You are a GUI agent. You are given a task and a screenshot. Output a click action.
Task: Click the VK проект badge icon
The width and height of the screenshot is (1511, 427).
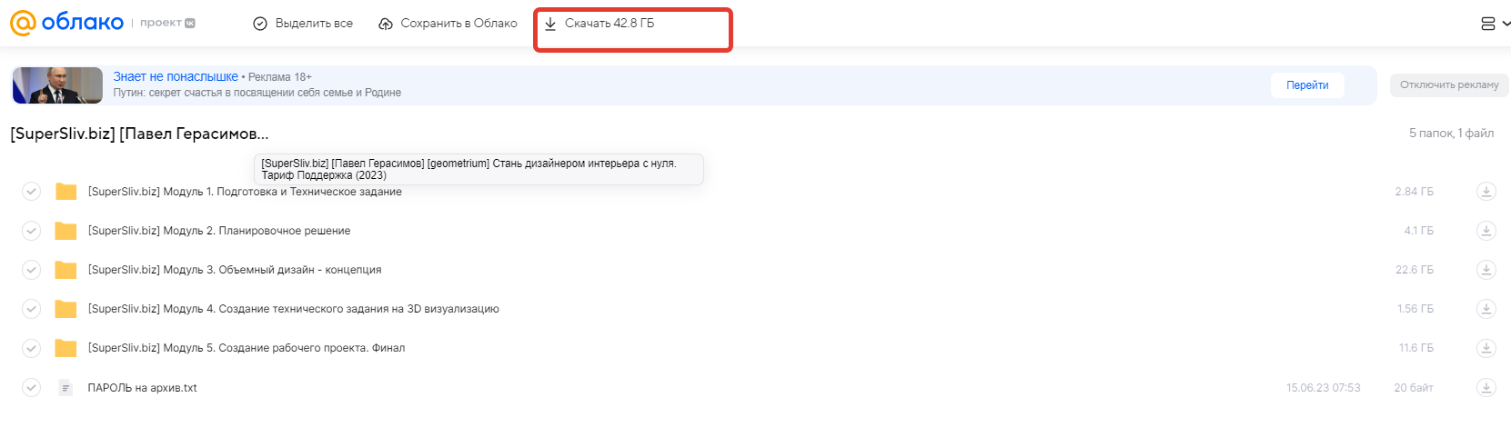pyautogui.click(x=190, y=24)
